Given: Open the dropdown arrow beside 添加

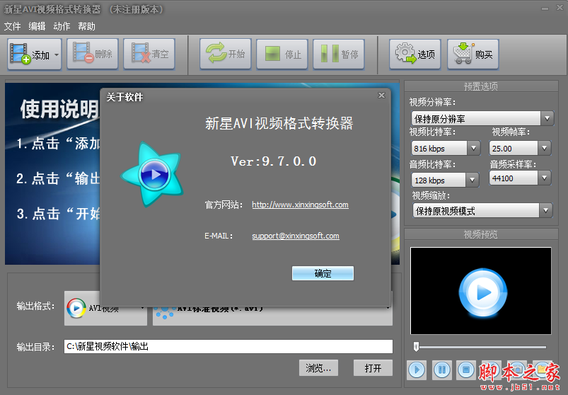Looking at the screenshot, I should (x=57, y=55).
